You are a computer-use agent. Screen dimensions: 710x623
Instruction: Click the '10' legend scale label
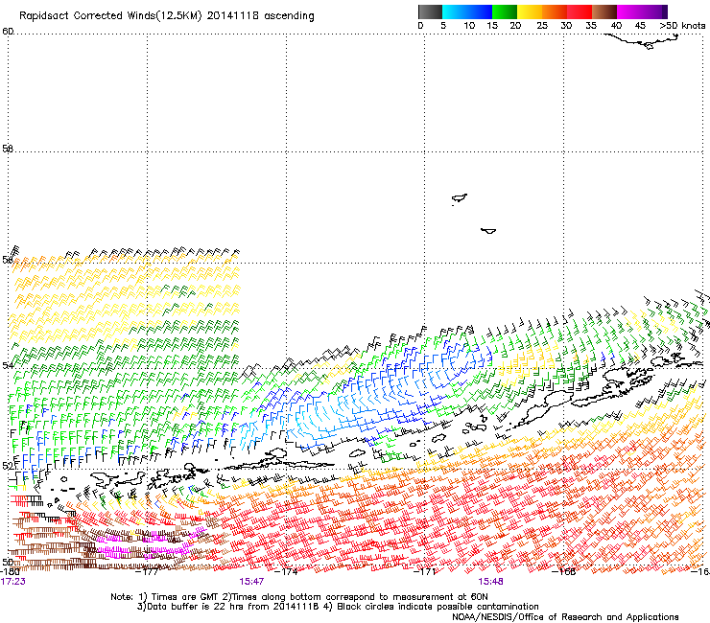[x=469, y=26]
